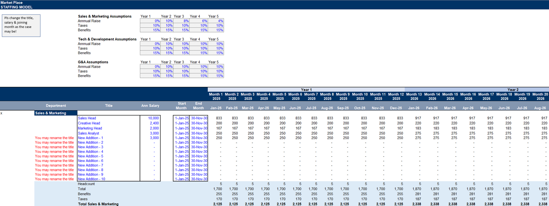Select the Marketing Head annual salary cell

(150, 128)
